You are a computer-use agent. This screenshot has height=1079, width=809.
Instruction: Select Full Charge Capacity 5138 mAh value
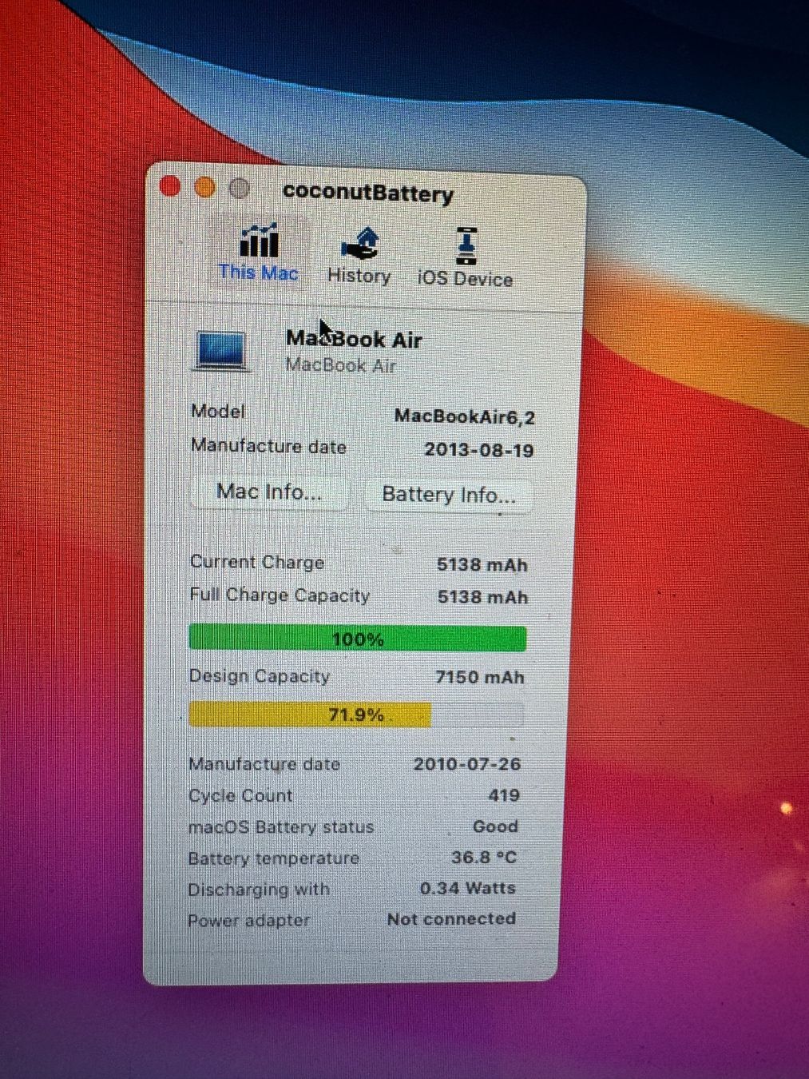click(482, 597)
